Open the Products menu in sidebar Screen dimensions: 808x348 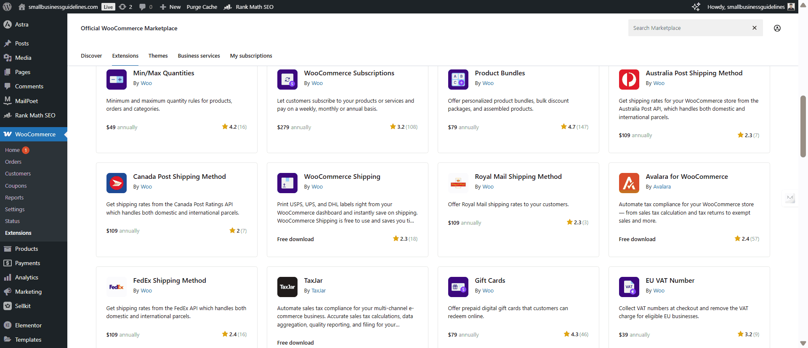pyautogui.click(x=34, y=249)
